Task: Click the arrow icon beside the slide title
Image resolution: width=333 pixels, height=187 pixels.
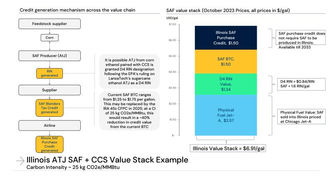Action: click(20, 160)
